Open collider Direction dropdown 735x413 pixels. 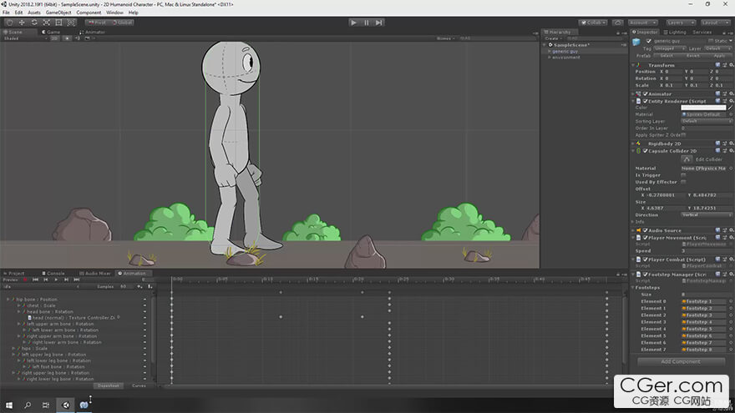pyautogui.click(x=707, y=215)
